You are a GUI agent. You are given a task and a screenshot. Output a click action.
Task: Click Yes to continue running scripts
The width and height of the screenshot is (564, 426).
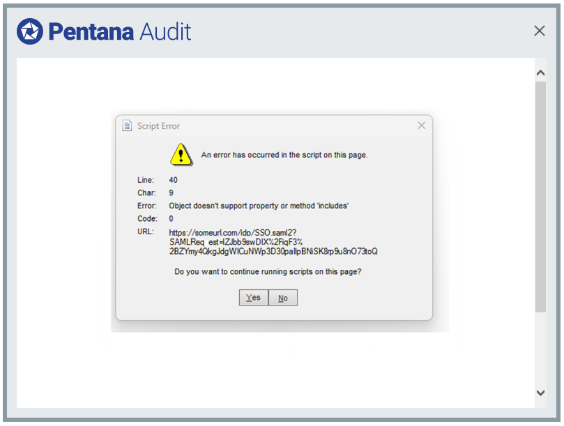(254, 298)
